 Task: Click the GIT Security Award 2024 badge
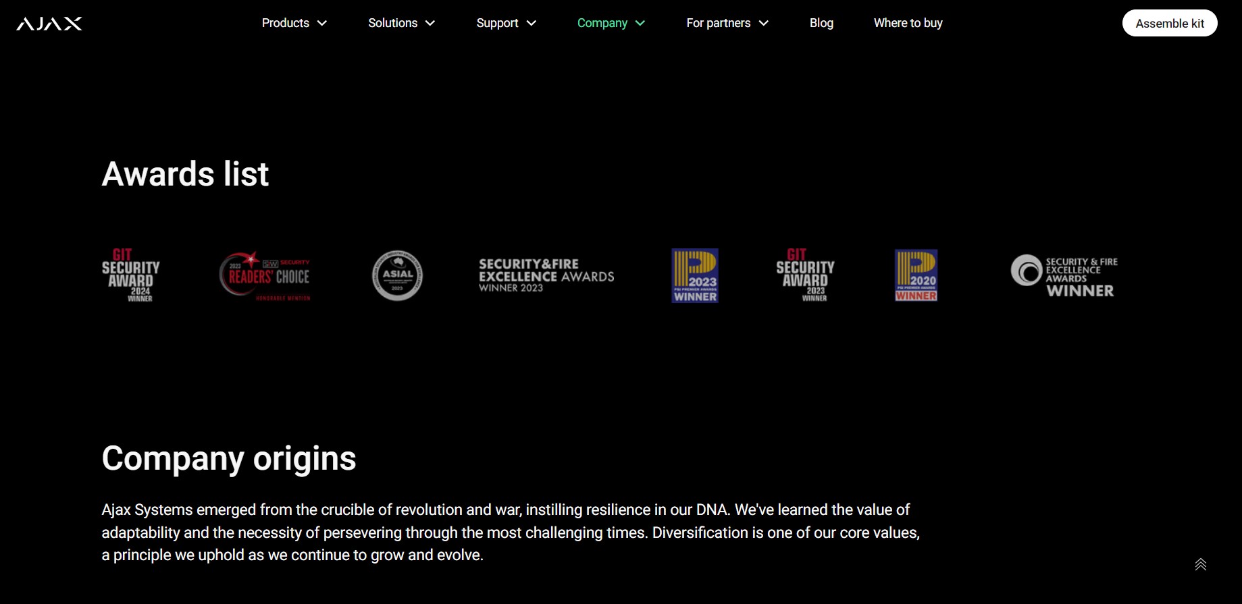tap(131, 275)
